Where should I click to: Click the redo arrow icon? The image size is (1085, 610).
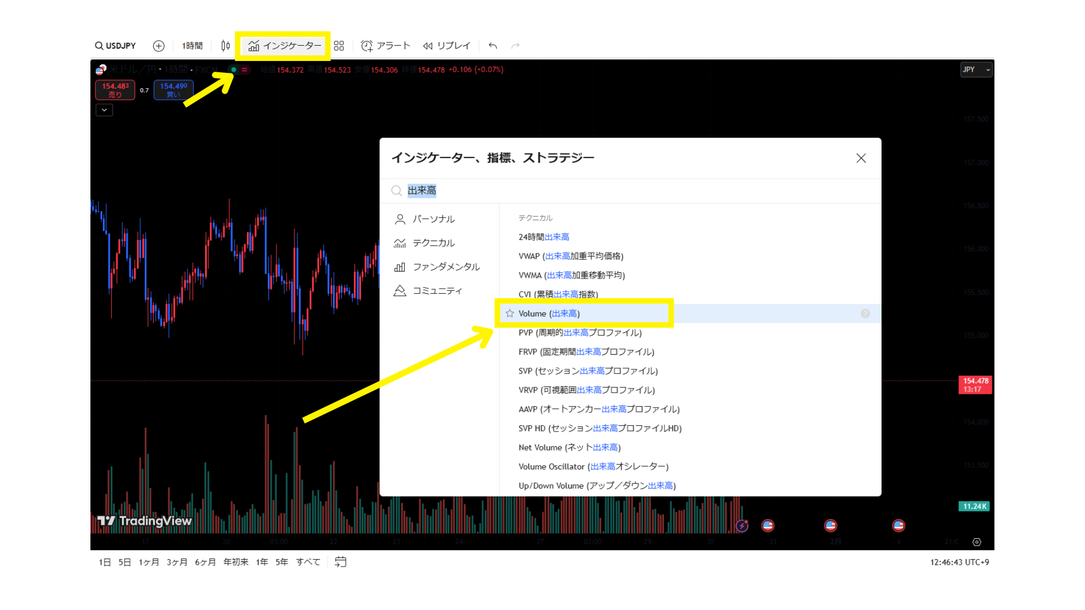pyautogui.click(x=515, y=46)
